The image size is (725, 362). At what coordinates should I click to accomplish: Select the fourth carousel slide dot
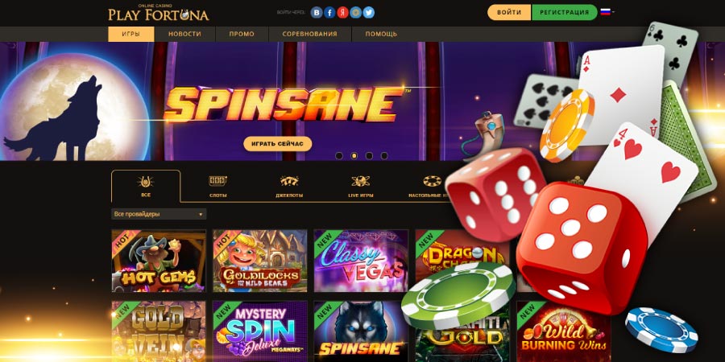[x=384, y=155]
